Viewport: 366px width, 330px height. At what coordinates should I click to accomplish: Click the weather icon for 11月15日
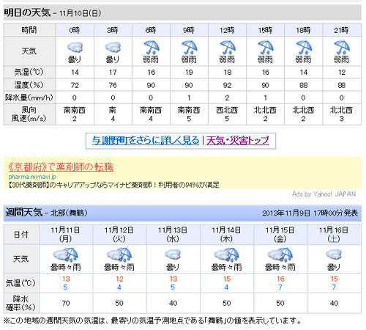point(280,254)
